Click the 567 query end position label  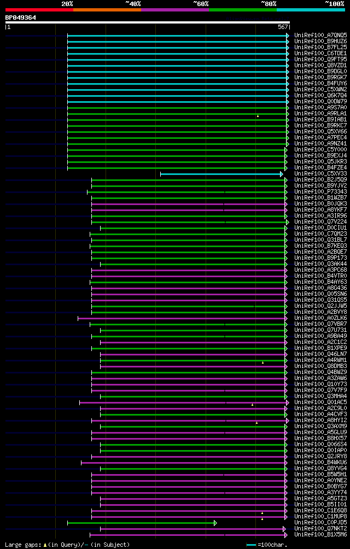pyautogui.click(x=283, y=27)
